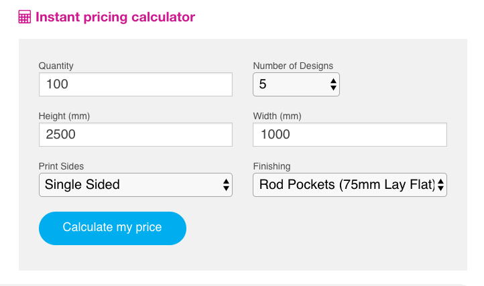Click the Print Sides dropdown arrow icon
484x286 pixels.
(x=226, y=185)
